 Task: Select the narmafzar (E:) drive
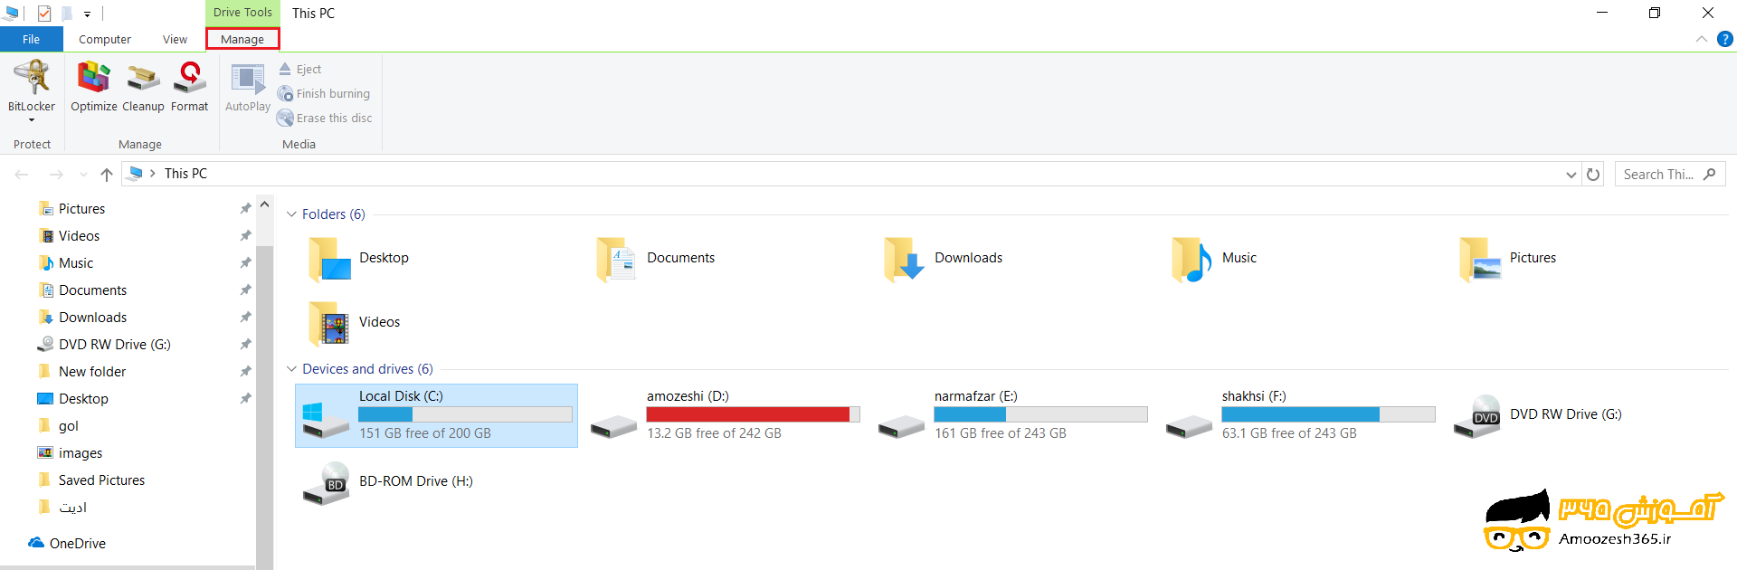pyautogui.click(x=1011, y=415)
